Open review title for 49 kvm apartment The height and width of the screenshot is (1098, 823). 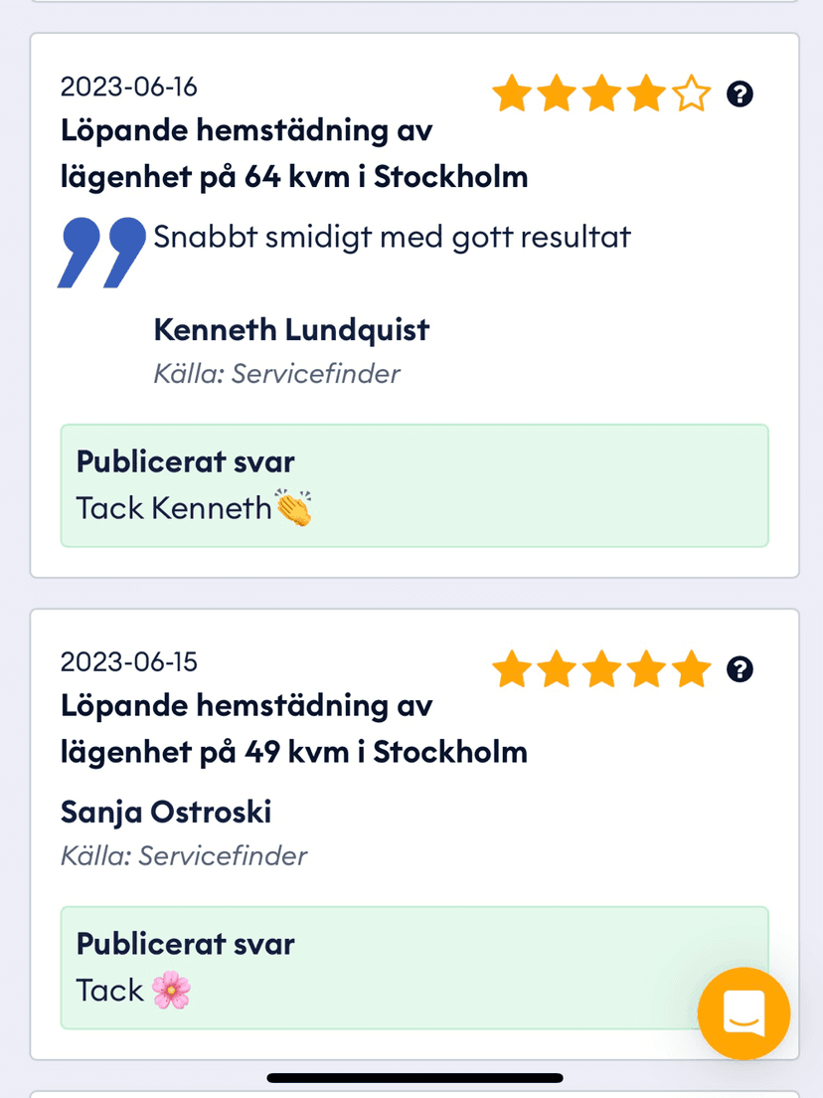pos(294,729)
